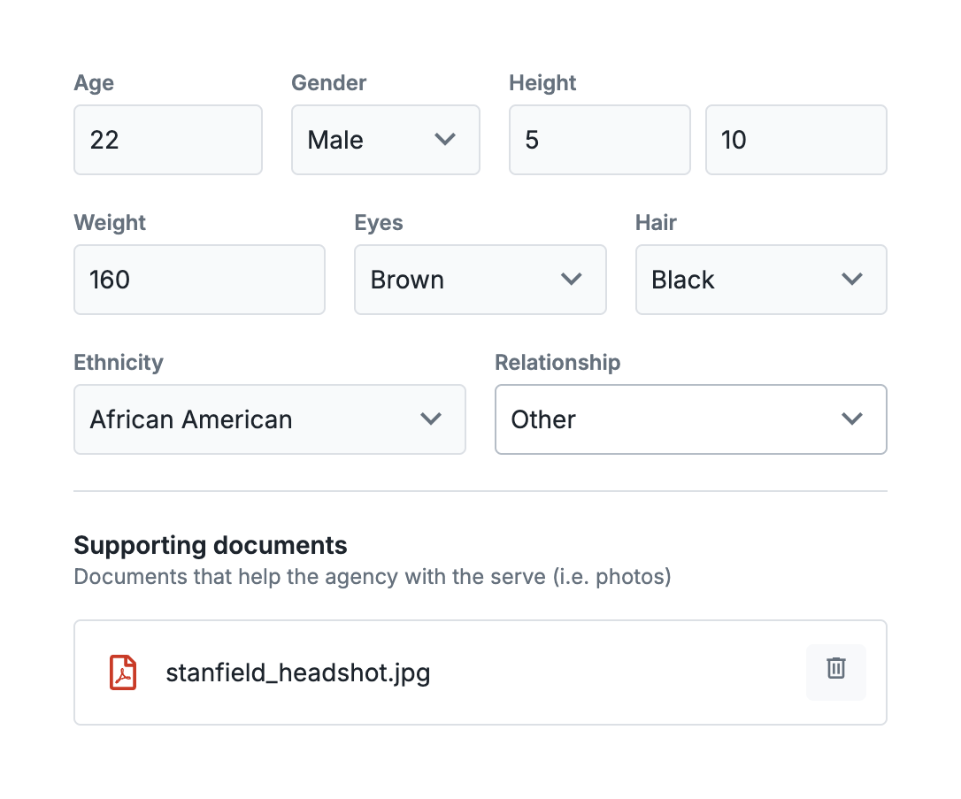Click the Weight field containing 160
Image resolution: width=961 pixels, height=799 pixels.
point(199,280)
